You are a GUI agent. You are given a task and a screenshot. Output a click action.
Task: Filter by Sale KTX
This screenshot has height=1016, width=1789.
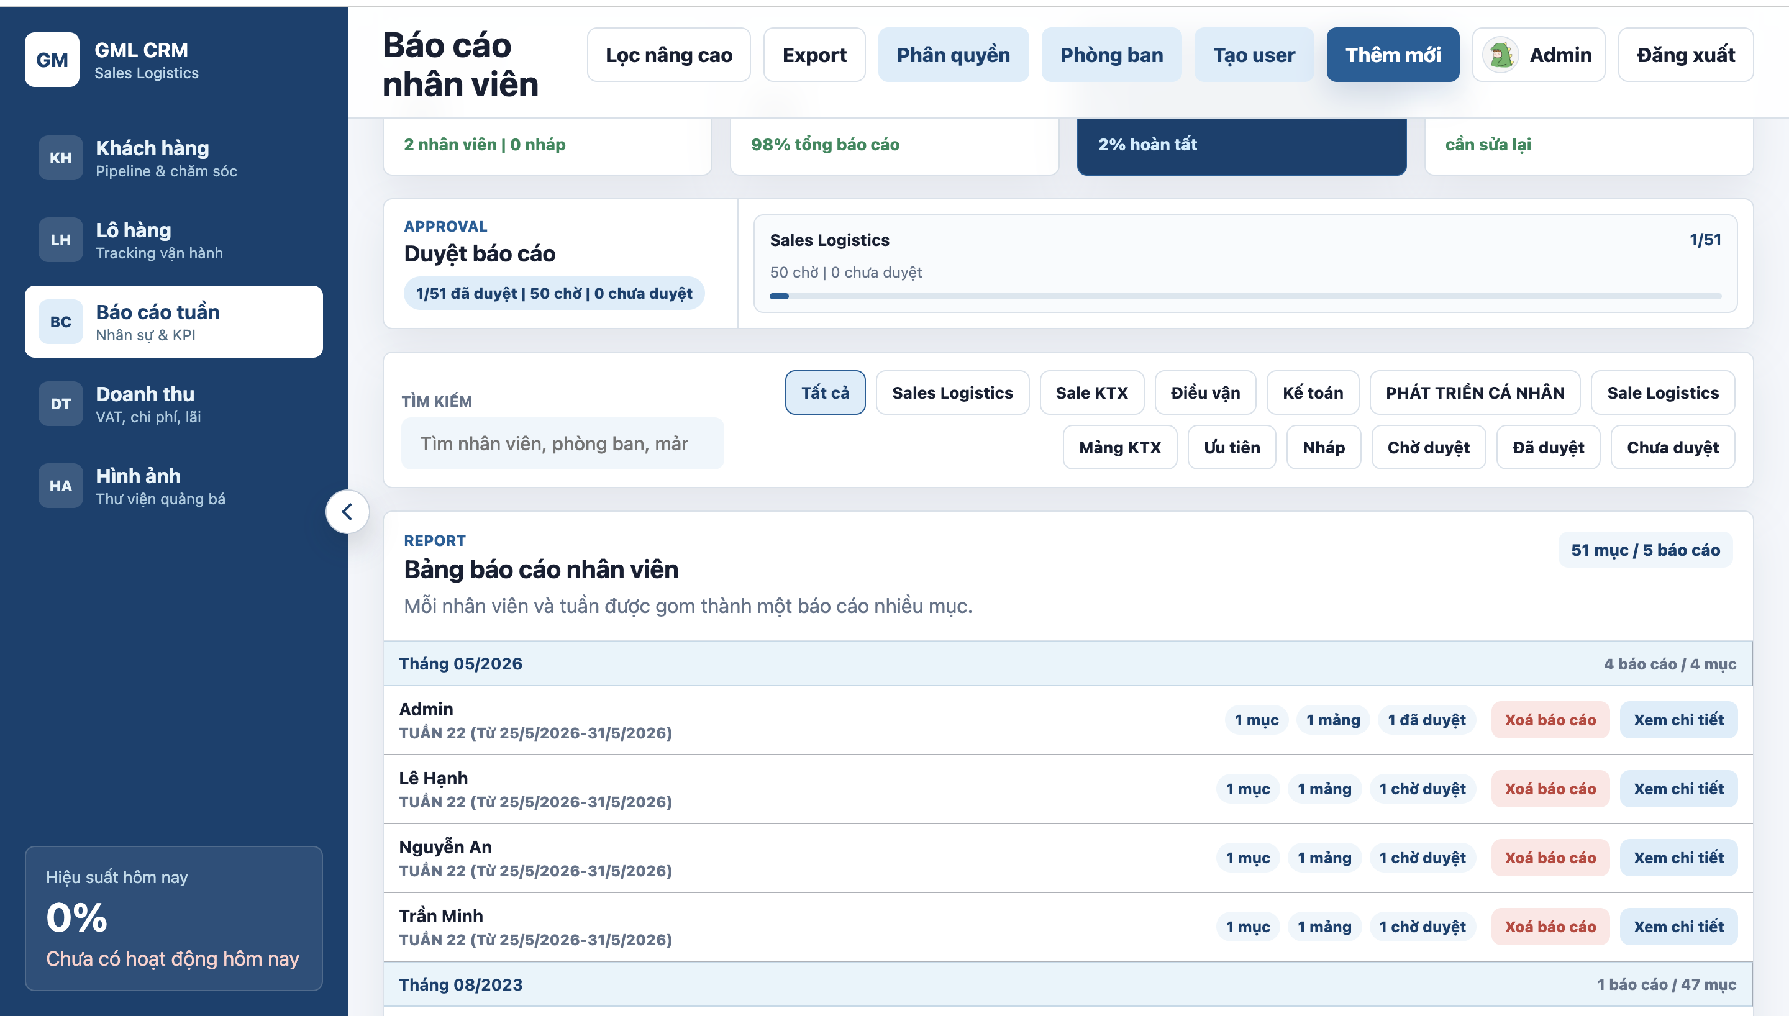point(1092,394)
